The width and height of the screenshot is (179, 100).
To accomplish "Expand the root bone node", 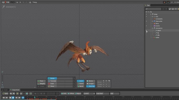I will coord(152,16).
